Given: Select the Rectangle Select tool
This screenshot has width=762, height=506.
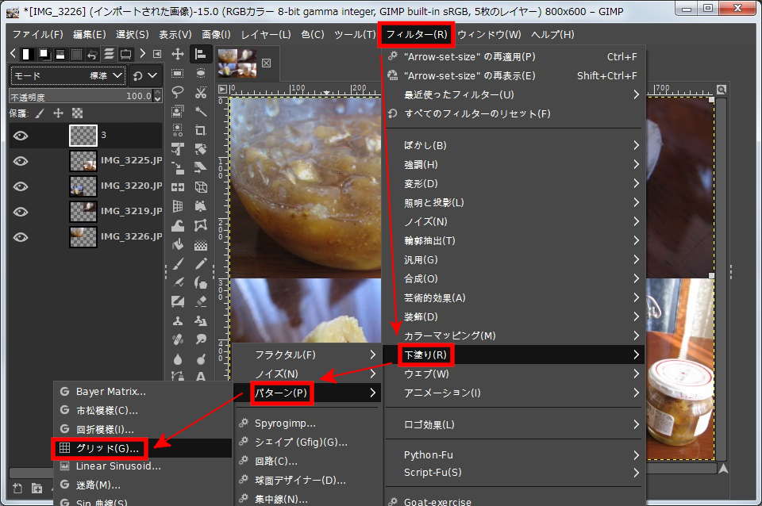Looking at the screenshot, I should 178,73.
